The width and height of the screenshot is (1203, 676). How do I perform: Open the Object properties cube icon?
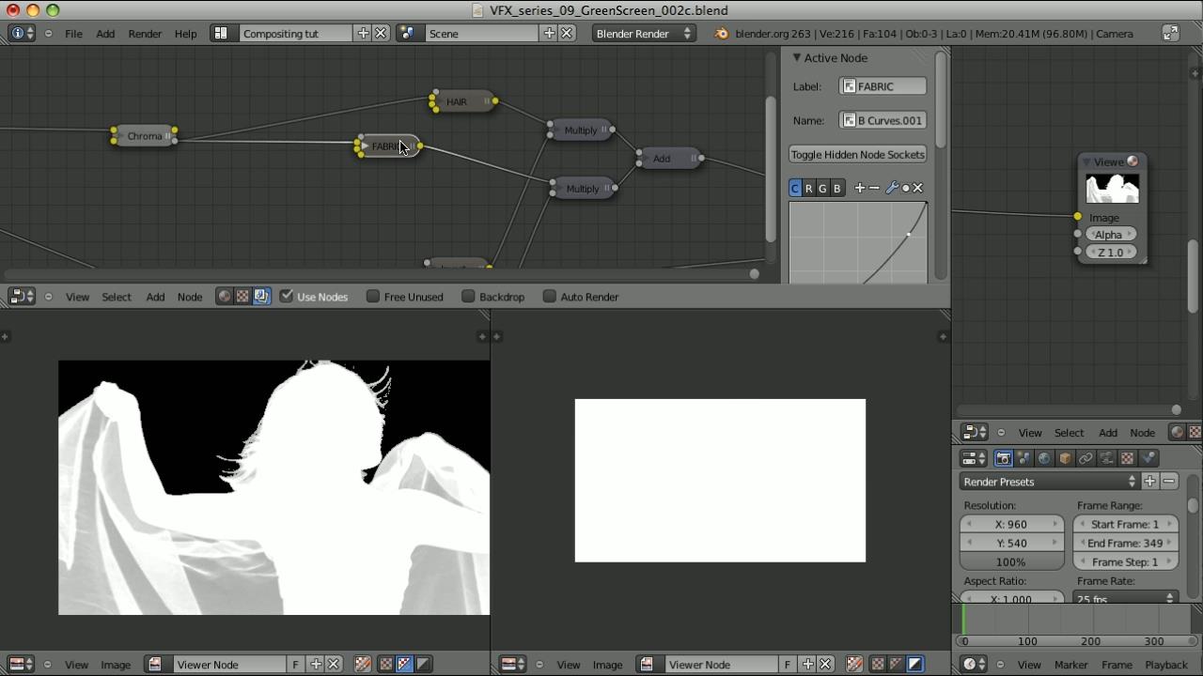1065,458
